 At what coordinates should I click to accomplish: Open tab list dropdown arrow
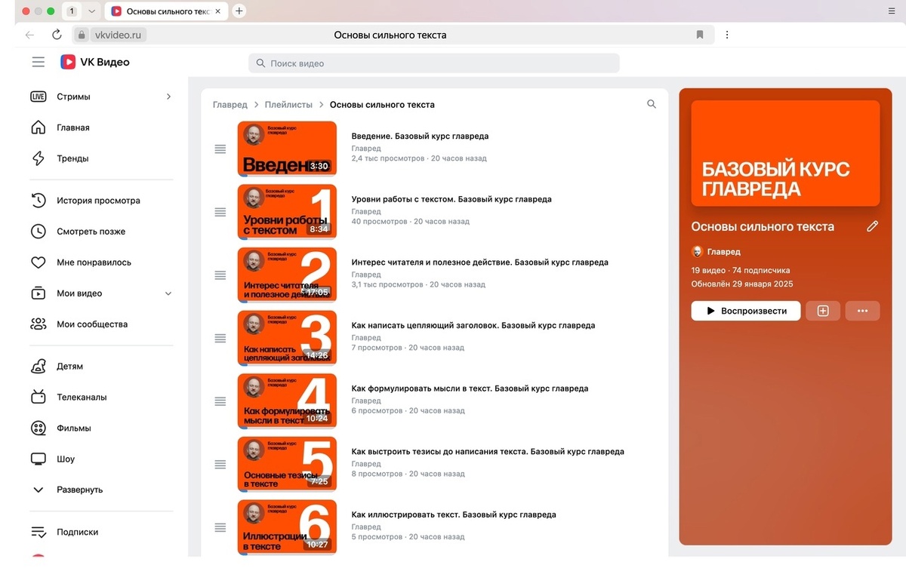click(x=92, y=11)
